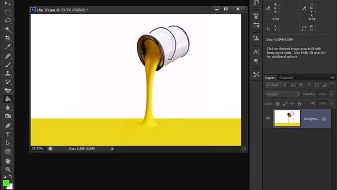The width and height of the screenshot is (337, 190).
Task: Select the Hand tool
Action: tap(8, 161)
